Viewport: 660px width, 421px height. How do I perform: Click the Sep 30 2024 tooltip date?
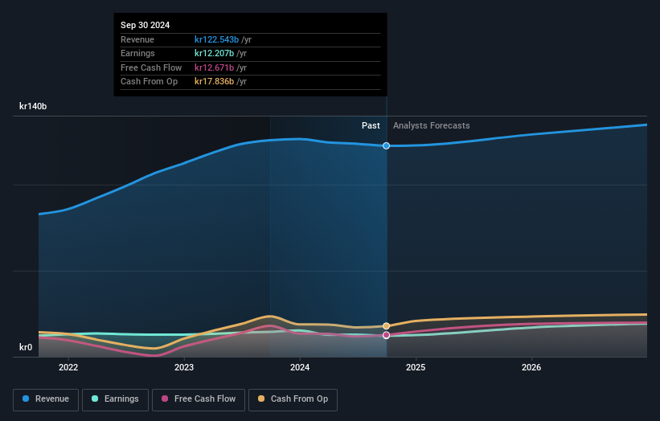pyautogui.click(x=146, y=25)
